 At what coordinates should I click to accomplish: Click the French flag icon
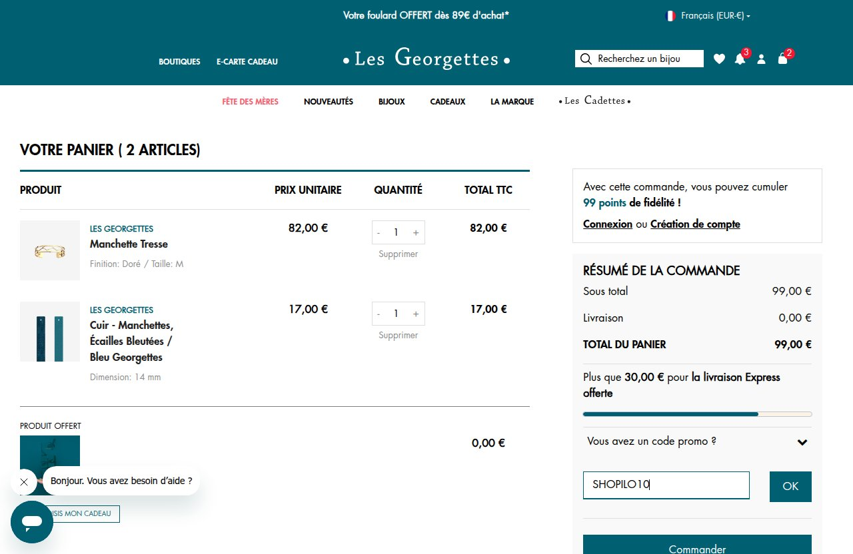coord(670,15)
